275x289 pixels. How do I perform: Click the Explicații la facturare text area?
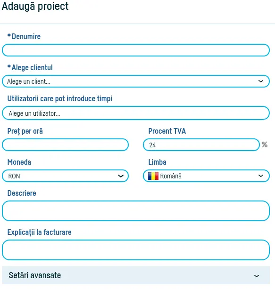(136, 250)
